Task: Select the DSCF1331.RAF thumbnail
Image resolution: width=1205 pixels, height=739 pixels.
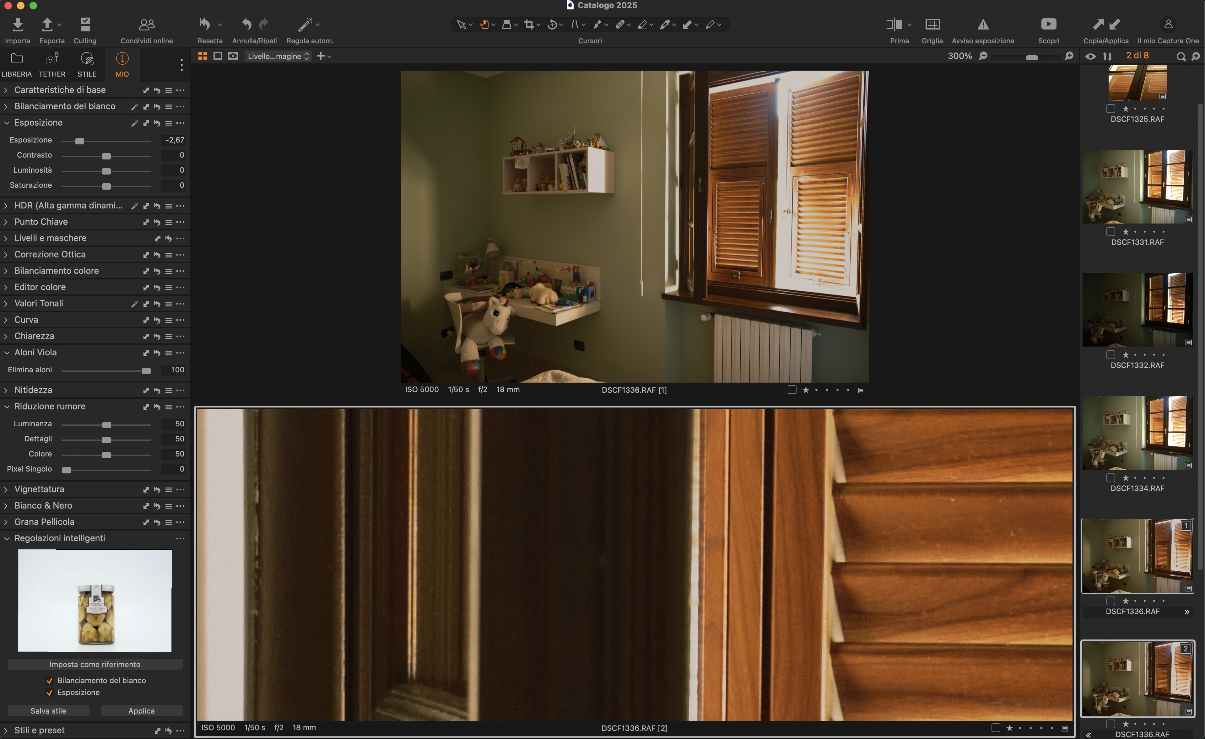Action: point(1137,186)
